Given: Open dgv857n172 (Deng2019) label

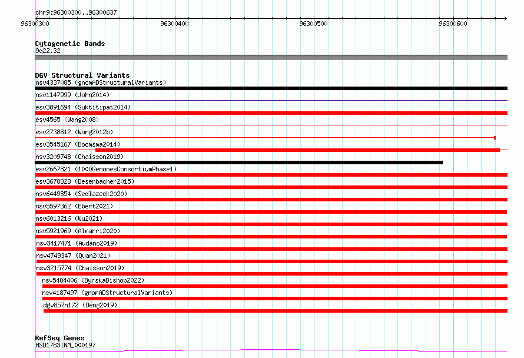Looking at the screenshot, I should point(80,305).
